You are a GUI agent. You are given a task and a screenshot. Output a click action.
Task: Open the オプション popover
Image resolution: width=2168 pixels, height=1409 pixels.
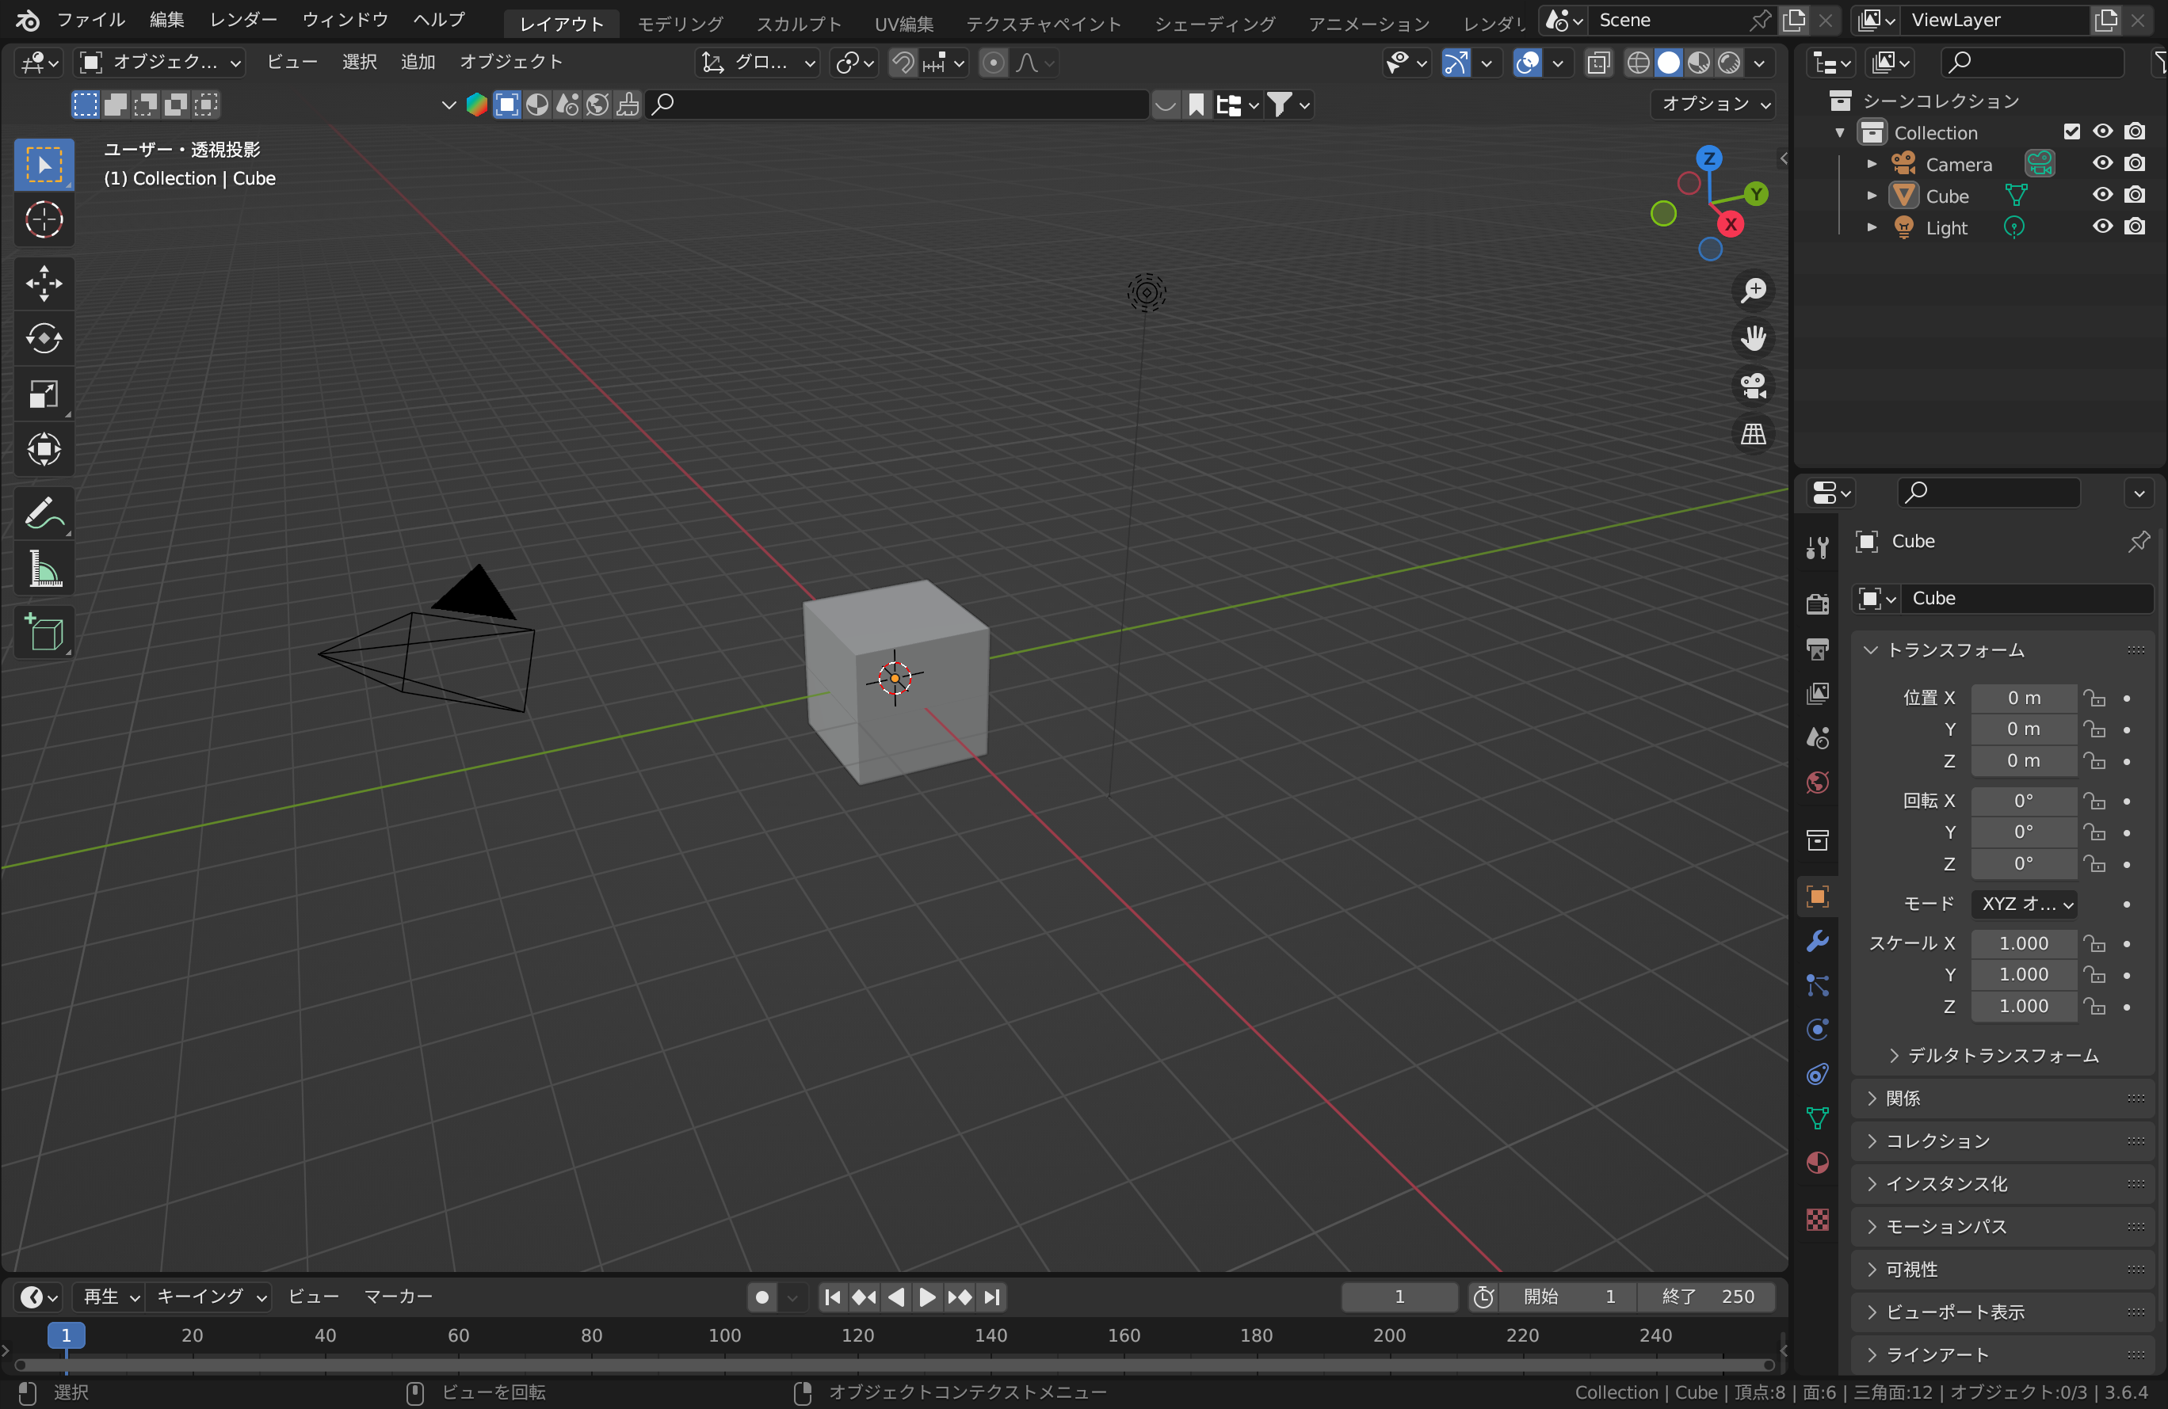1712,104
